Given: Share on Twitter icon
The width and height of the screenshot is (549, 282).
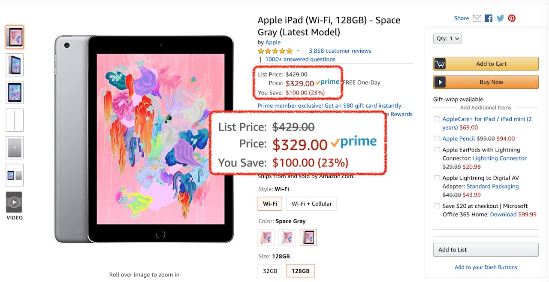Looking at the screenshot, I should [x=500, y=18].
